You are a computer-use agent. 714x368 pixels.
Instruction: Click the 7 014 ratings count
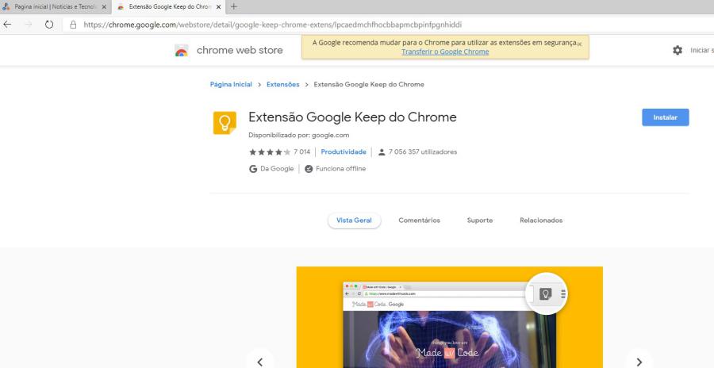[x=302, y=152]
